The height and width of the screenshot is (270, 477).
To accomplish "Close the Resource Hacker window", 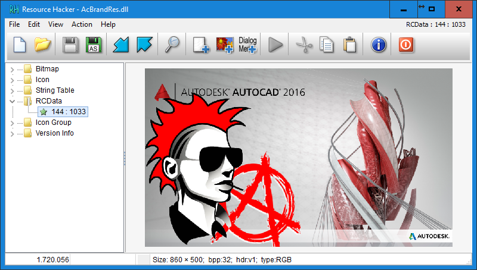I will pos(459,10).
